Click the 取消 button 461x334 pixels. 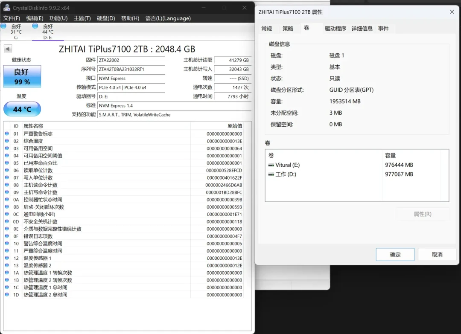[x=437, y=255]
